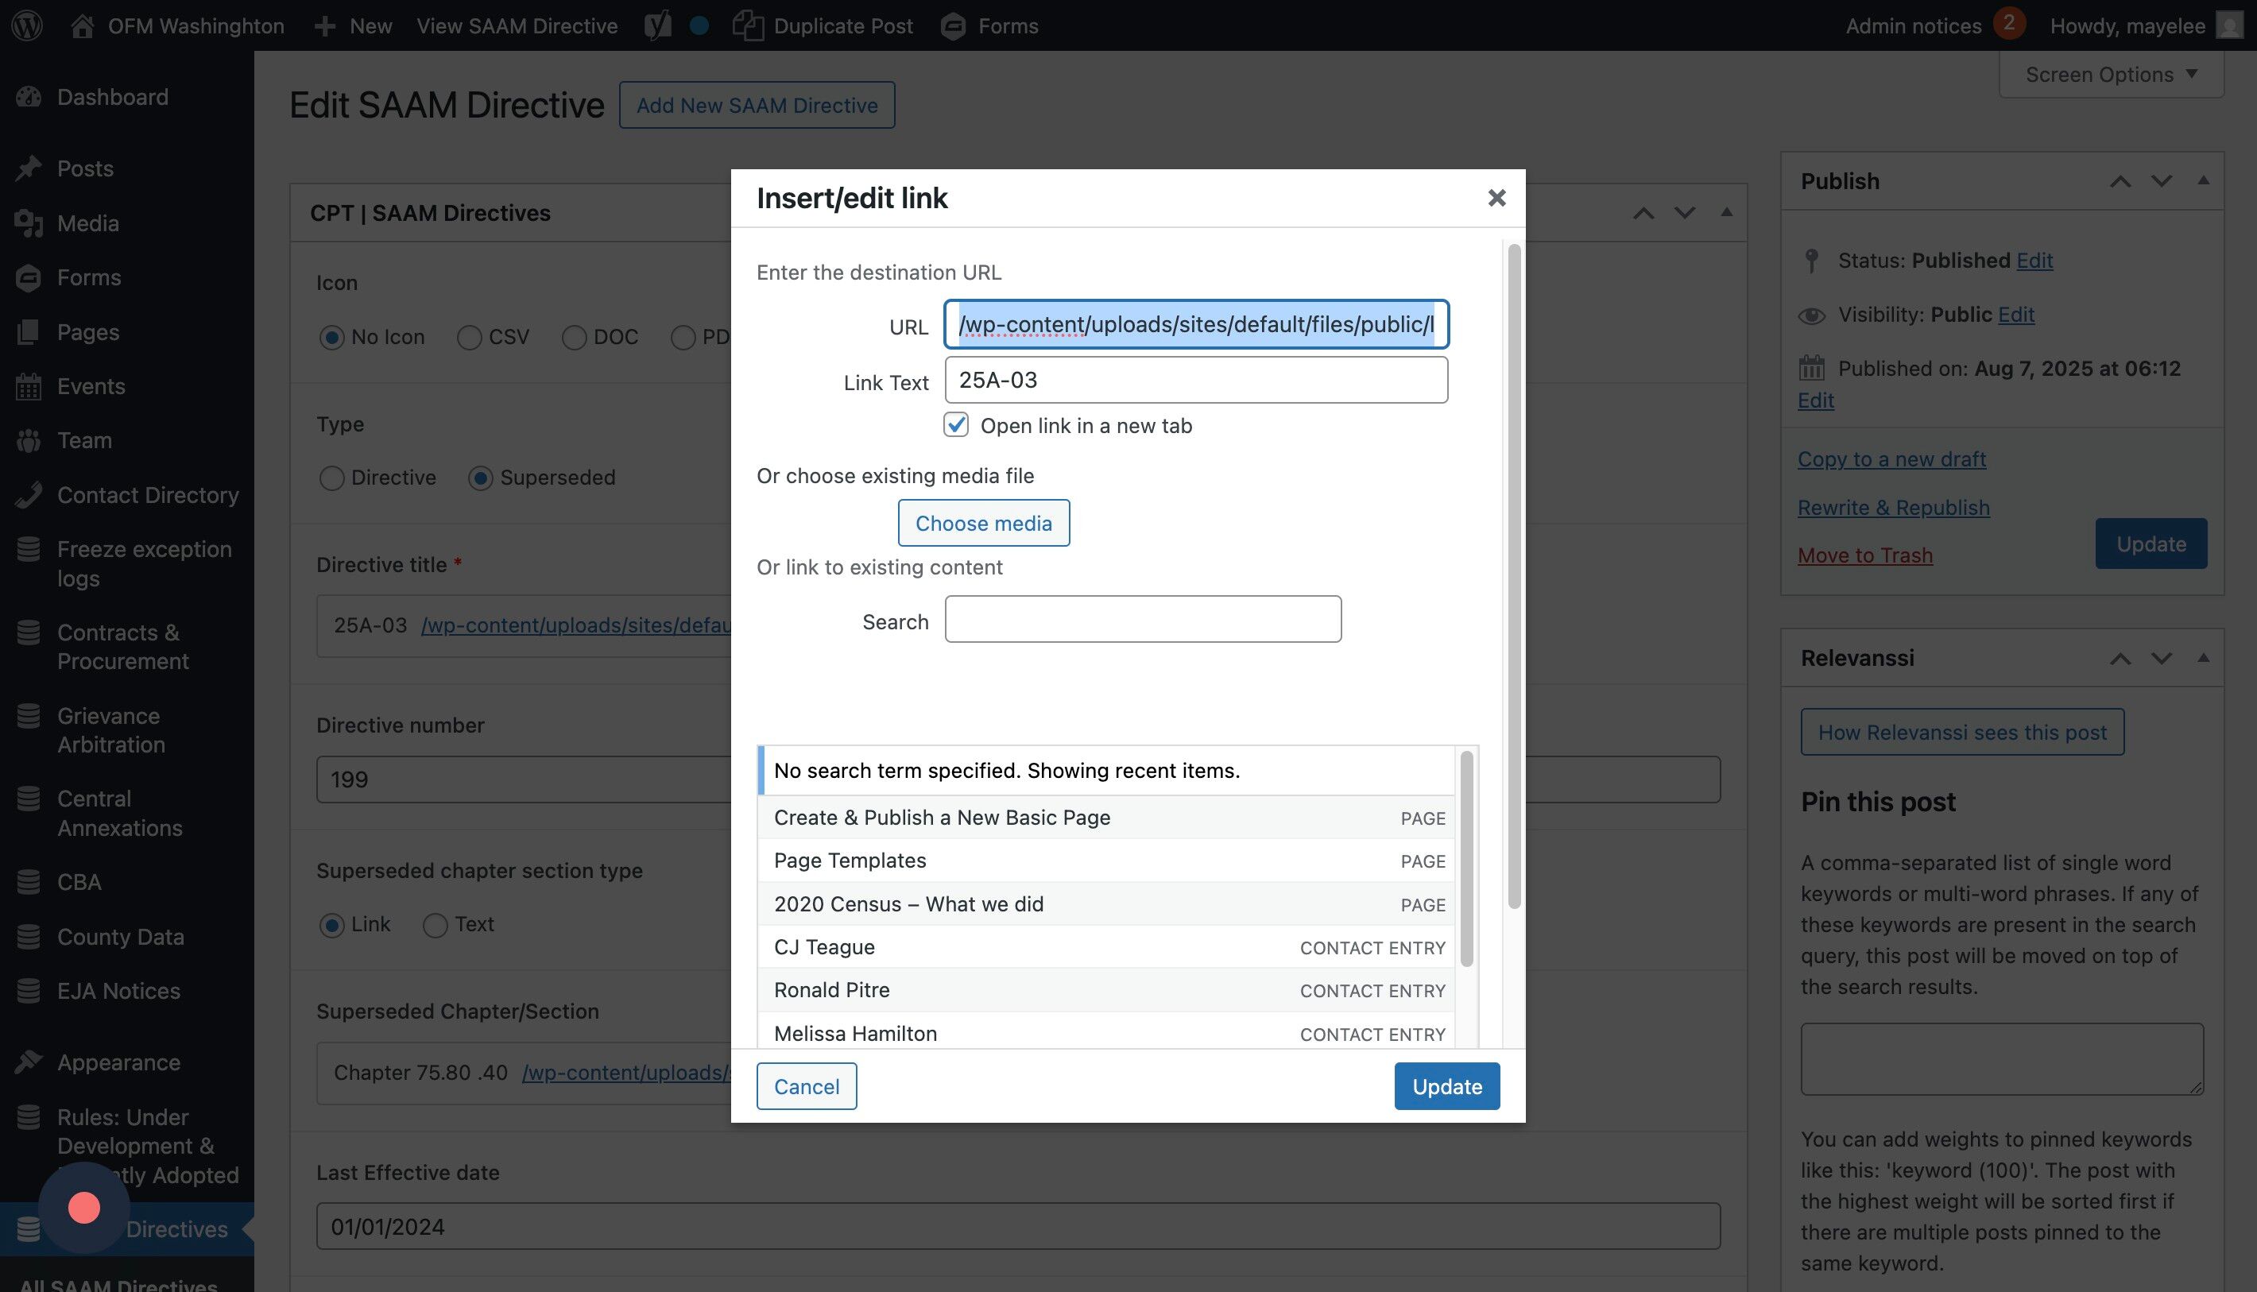The height and width of the screenshot is (1292, 2257).
Task: Click the Duplicate Post icon
Action: click(748, 25)
